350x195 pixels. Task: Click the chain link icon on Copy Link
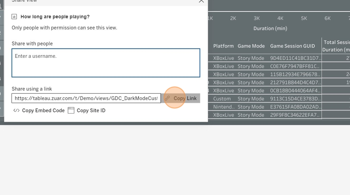(168, 98)
